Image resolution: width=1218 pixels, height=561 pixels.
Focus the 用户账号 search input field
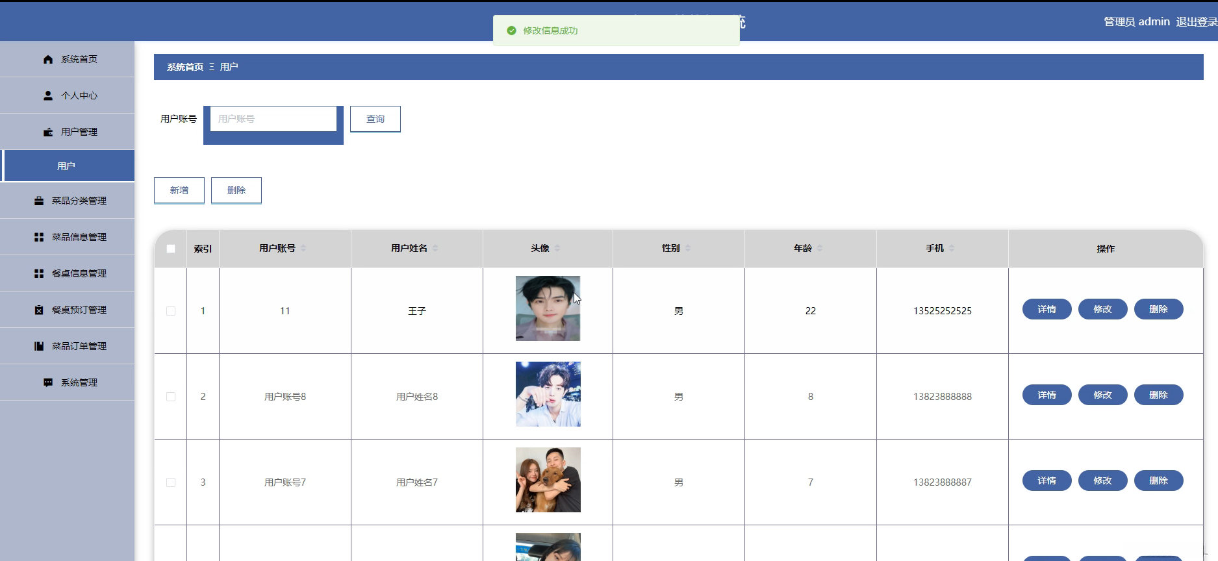[x=273, y=119]
